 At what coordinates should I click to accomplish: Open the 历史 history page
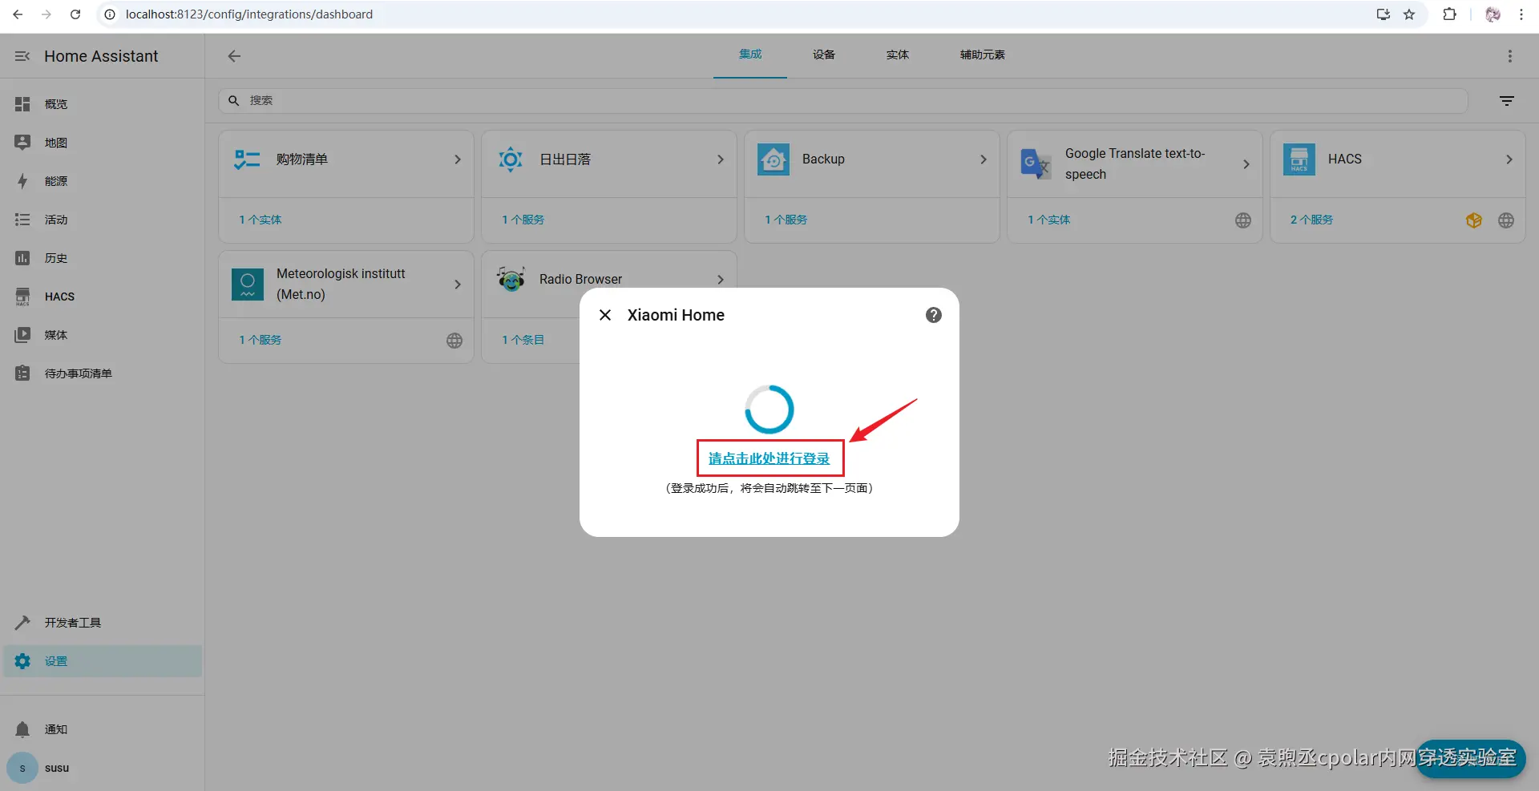point(102,258)
